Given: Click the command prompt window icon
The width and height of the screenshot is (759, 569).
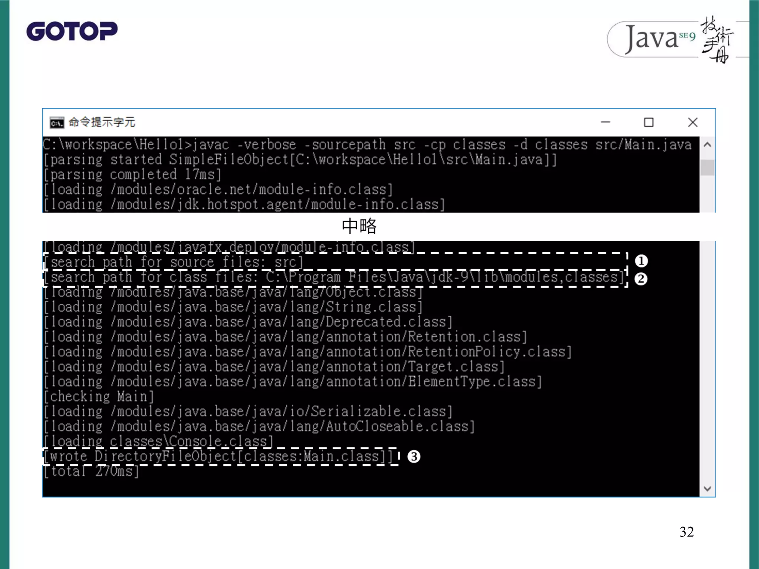Looking at the screenshot, I should [x=57, y=123].
